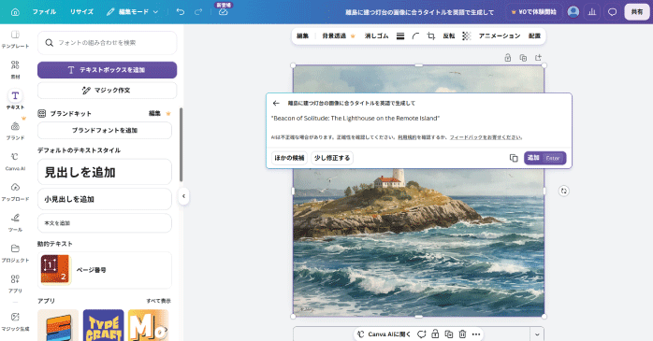Collapse the side panel with the arrow
The width and height of the screenshot is (653, 341).
(x=183, y=196)
